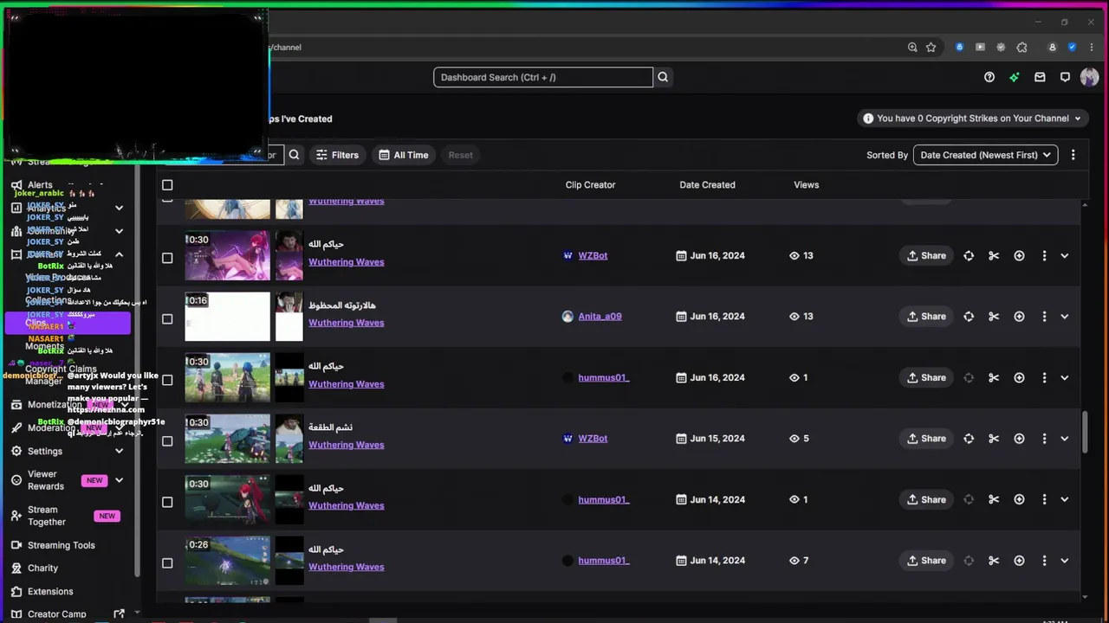Expand details of Anita_a09 clip
1109x623 pixels.
(x=1065, y=317)
